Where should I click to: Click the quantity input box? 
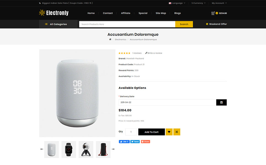point(131,132)
